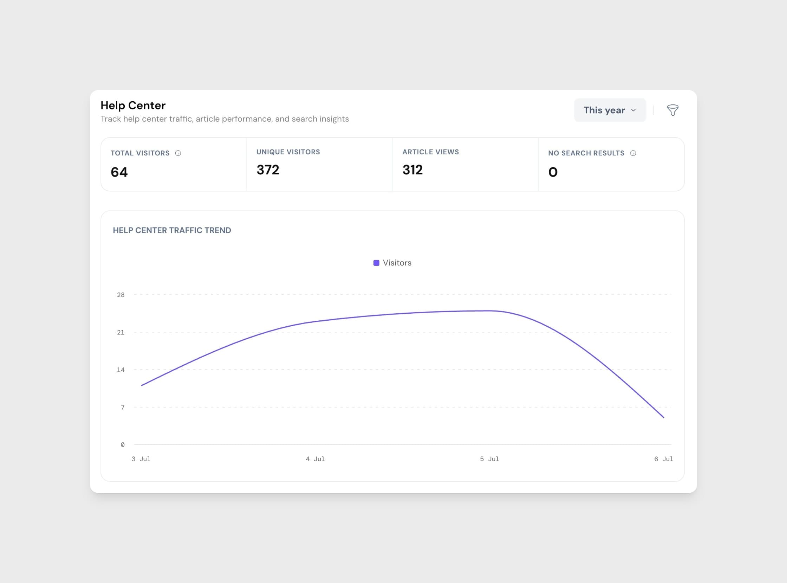Select the Article Views value 312
787x583 pixels.
(412, 170)
